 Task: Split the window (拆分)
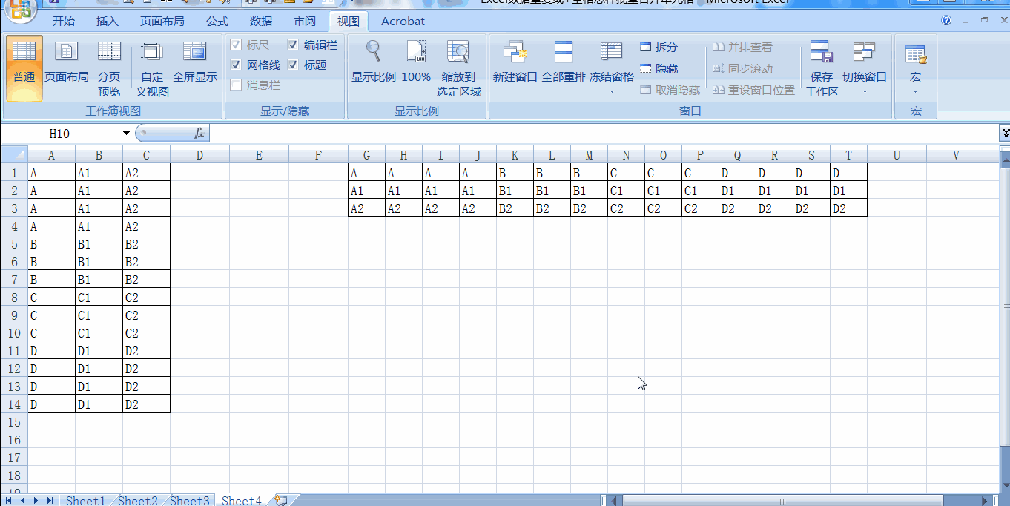coord(659,47)
